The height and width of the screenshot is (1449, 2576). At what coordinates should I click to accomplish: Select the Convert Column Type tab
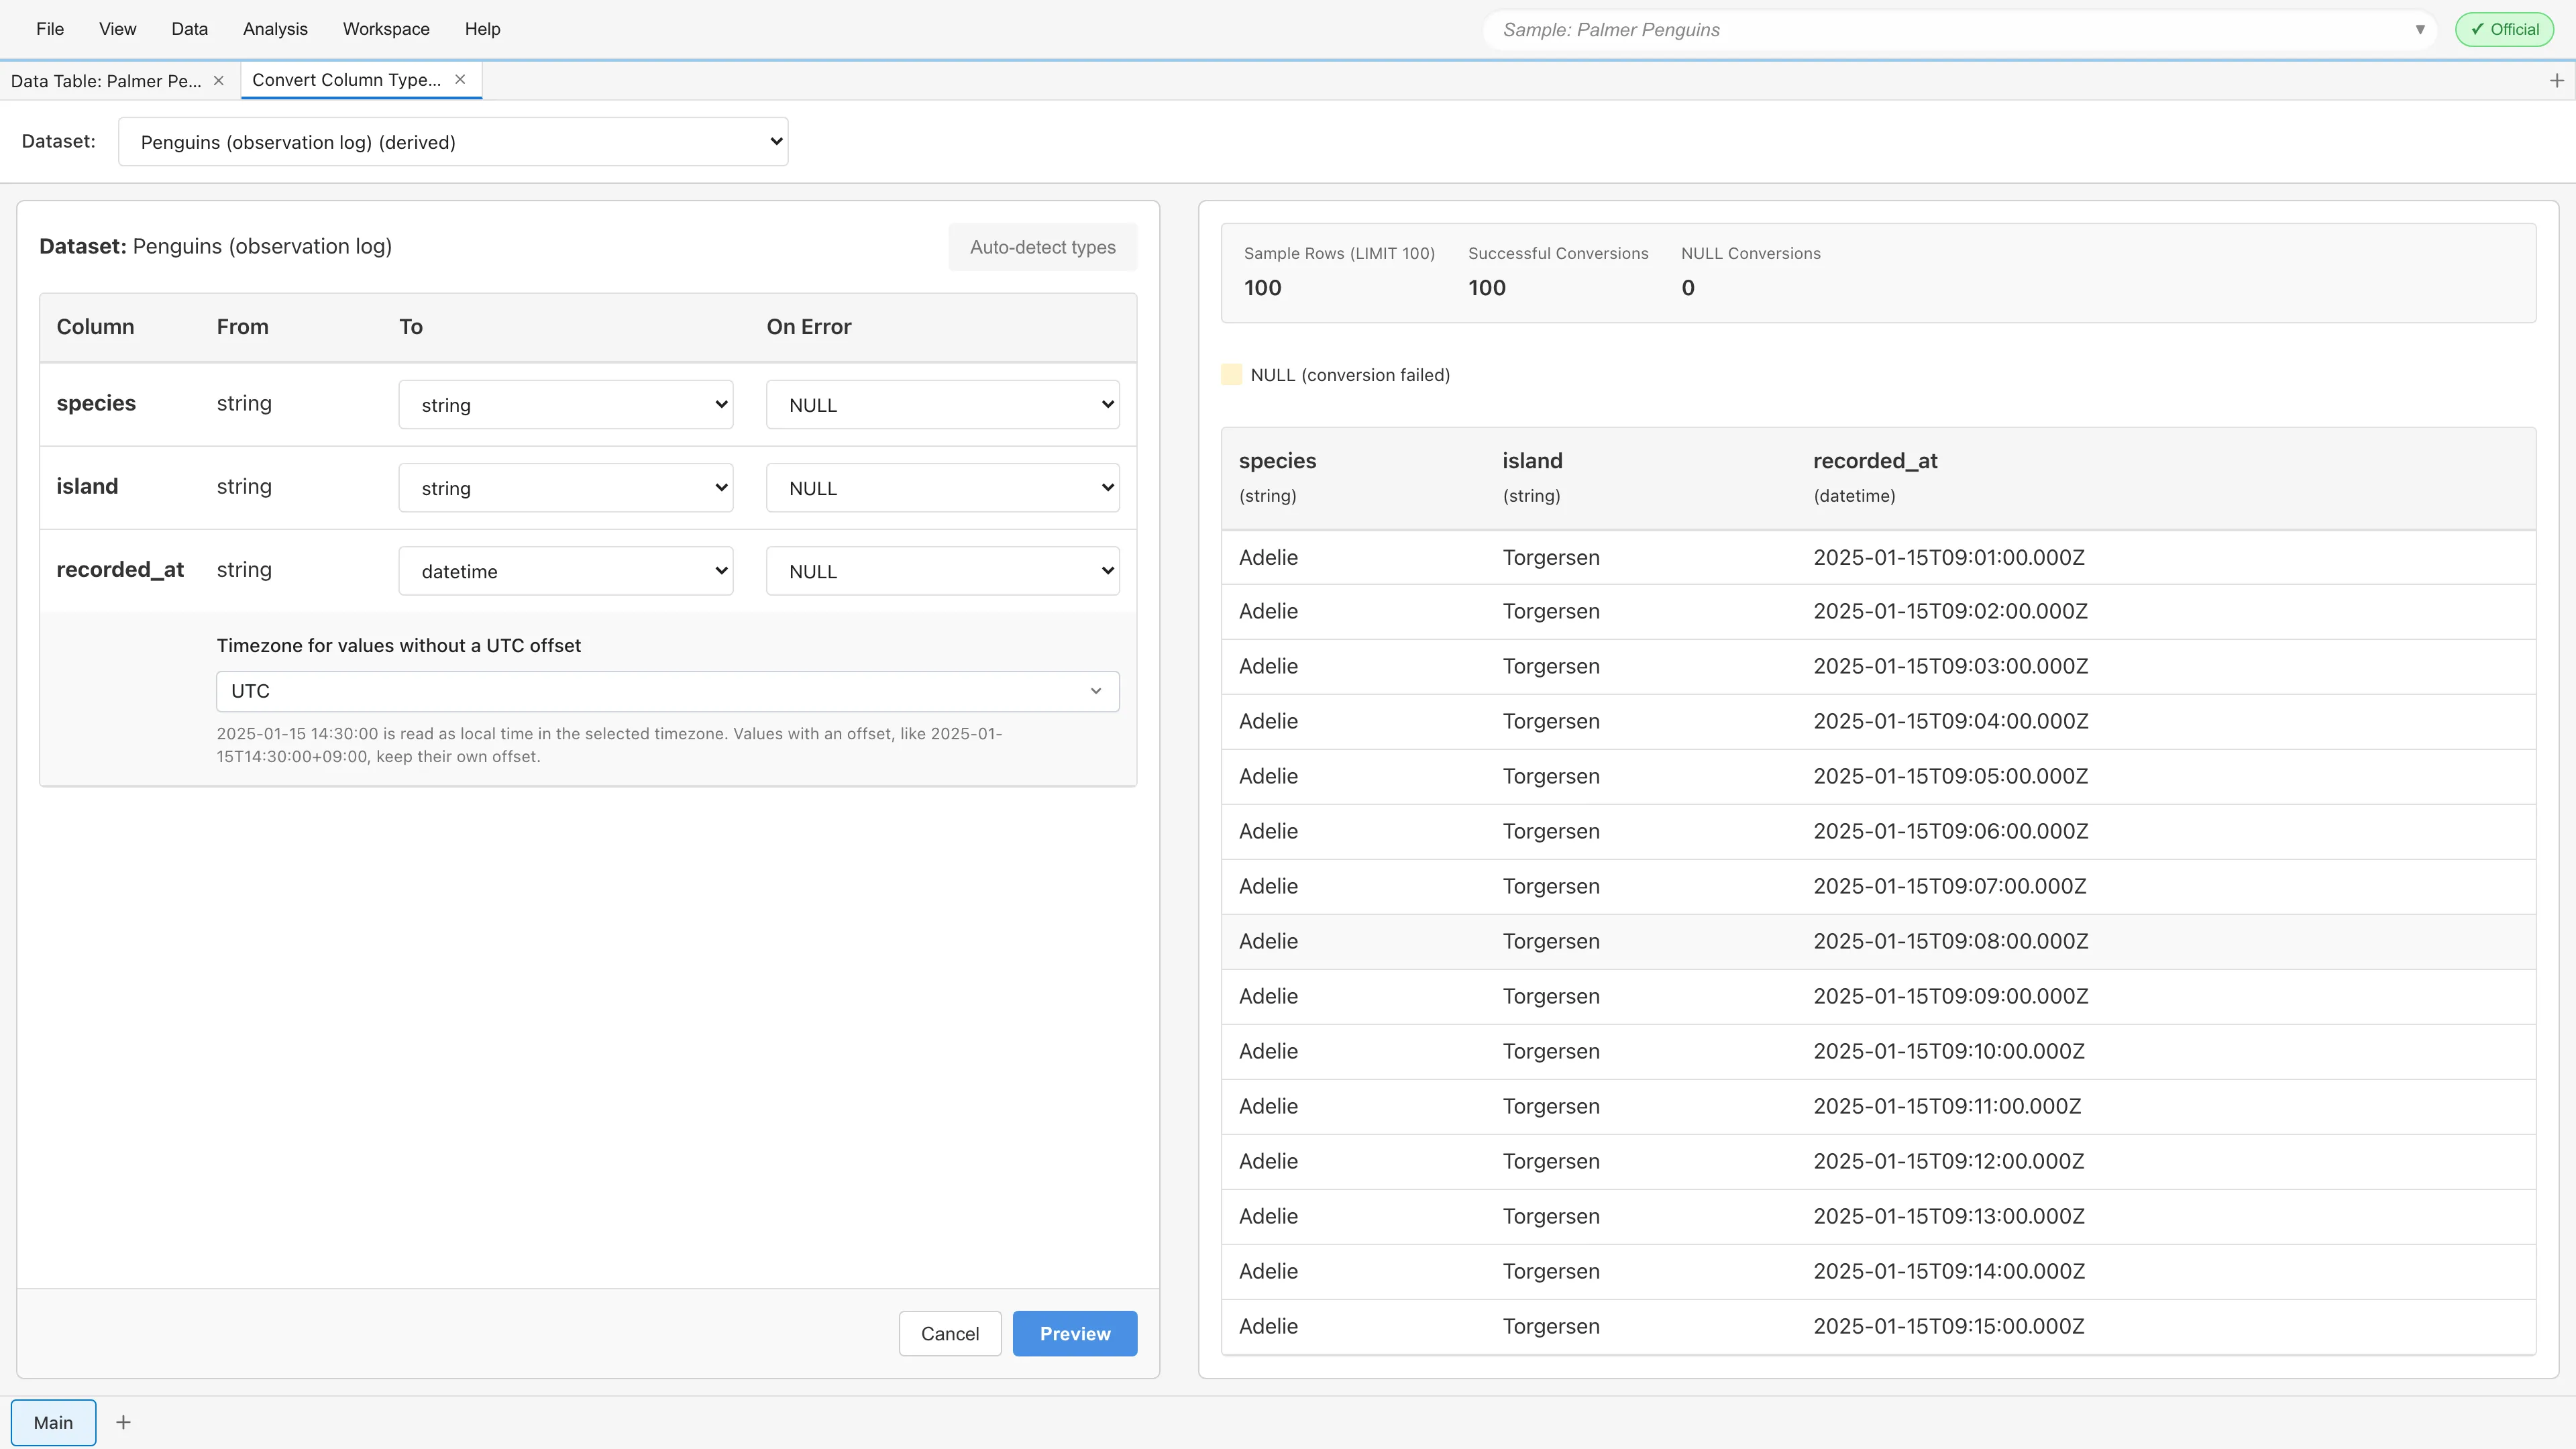coord(346,79)
